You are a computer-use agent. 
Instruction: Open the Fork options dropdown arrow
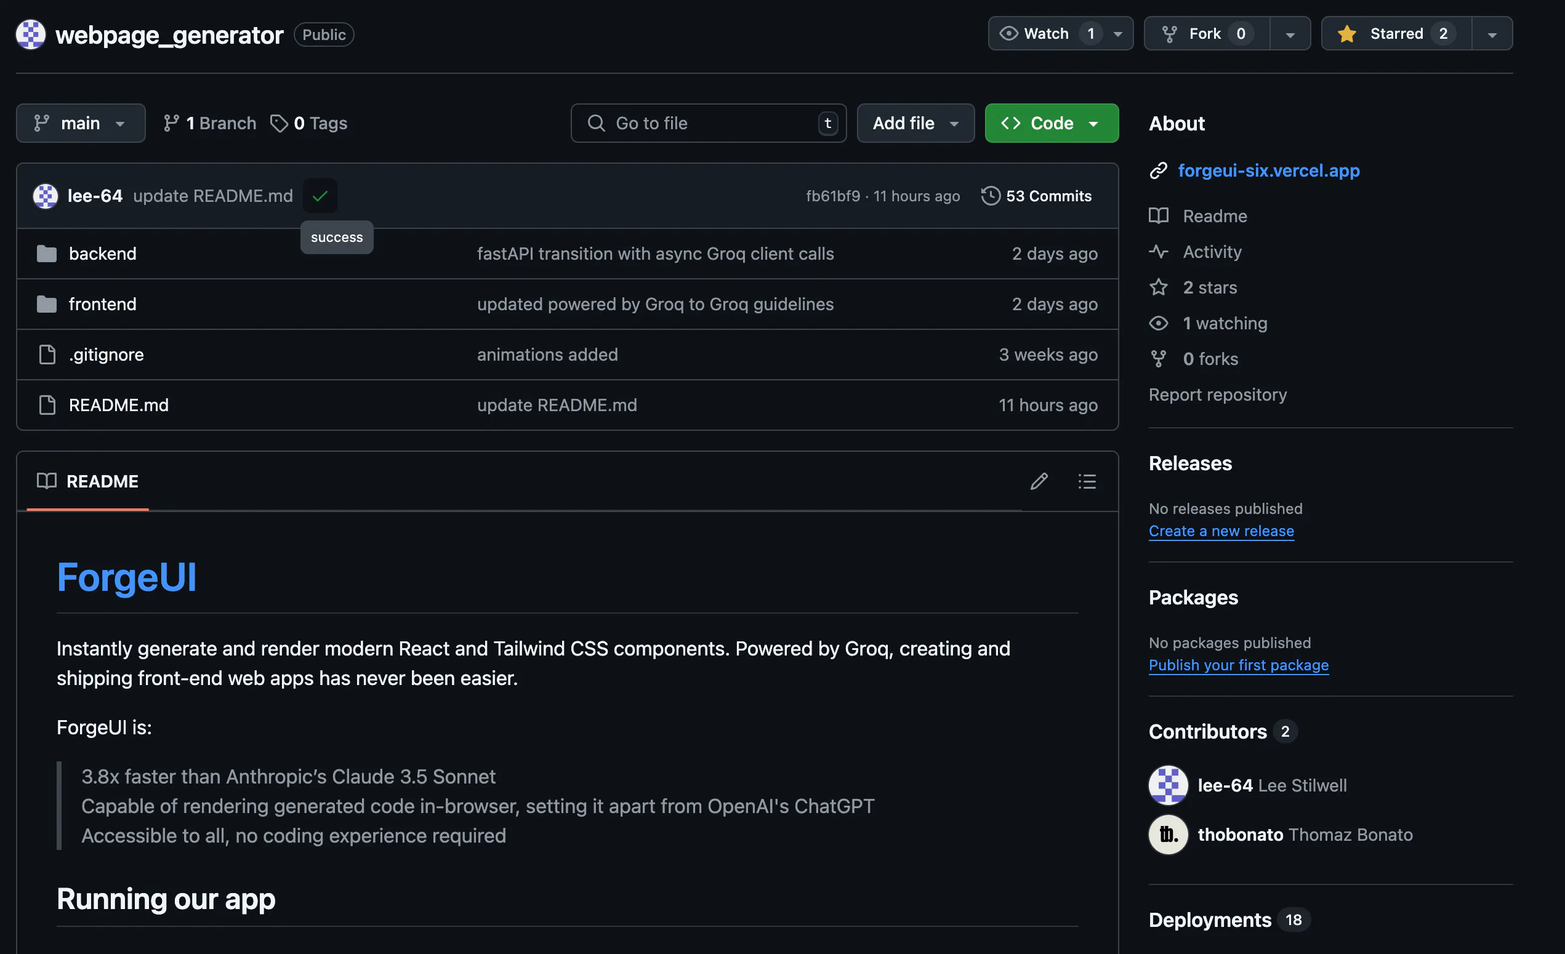click(x=1290, y=34)
